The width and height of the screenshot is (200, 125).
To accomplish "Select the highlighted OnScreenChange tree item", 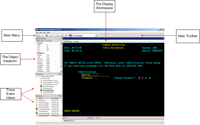I will (48, 91).
